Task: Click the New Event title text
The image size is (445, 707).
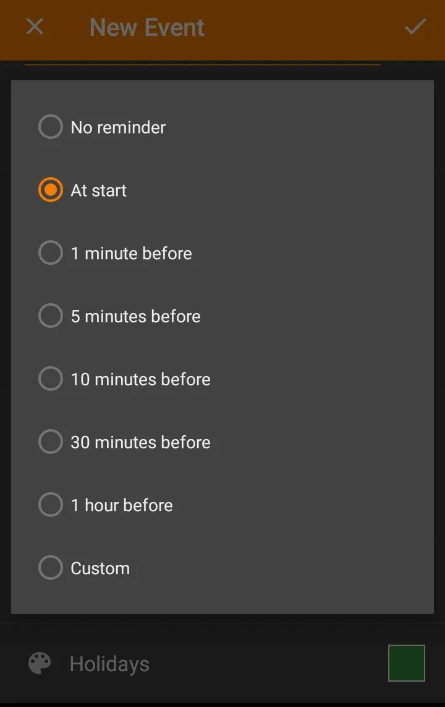Action: (x=146, y=27)
